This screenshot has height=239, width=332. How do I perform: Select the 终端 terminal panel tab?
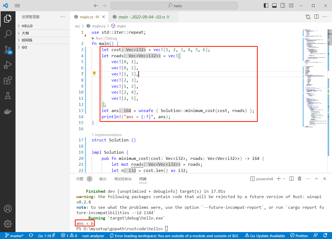(143, 179)
